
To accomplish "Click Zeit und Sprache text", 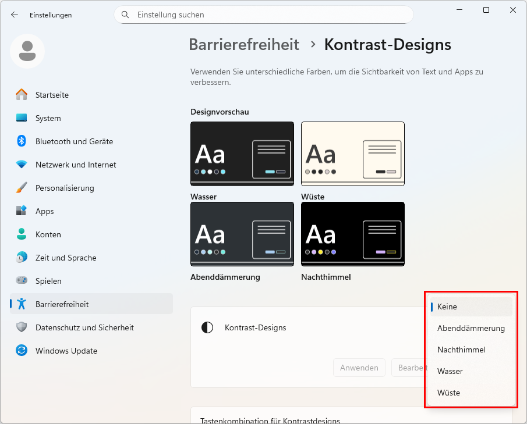I will pos(66,258).
